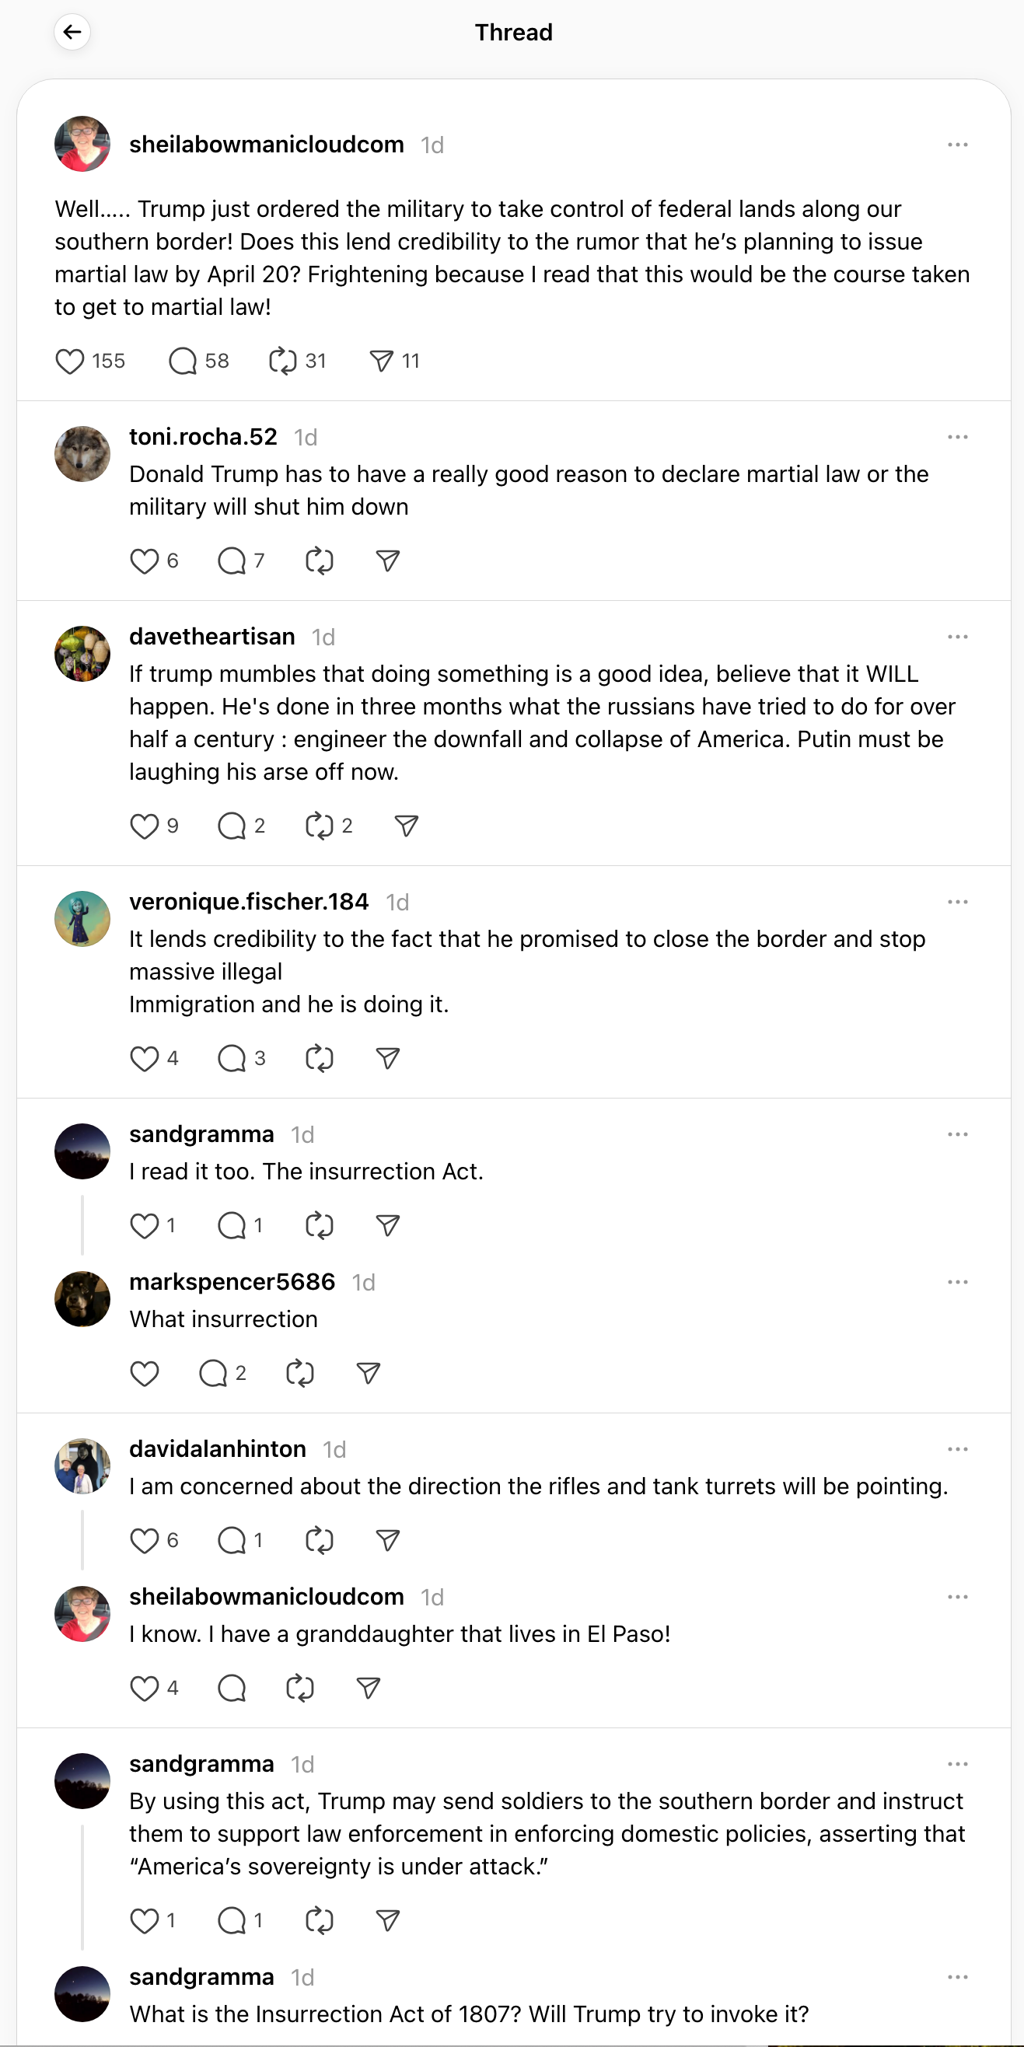The image size is (1024, 2047).
Task: Open davidalanhinton's profile via username
Action: click(217, 1449)
